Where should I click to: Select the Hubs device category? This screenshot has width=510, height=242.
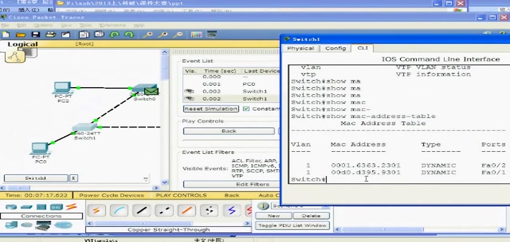(41, 207)
